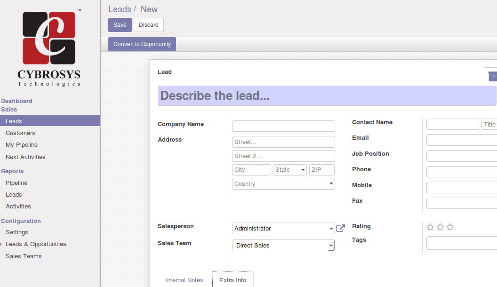Open Sales Teams menu item
The width and height of the screenshot is (497, 287).
tap(24, 256)
